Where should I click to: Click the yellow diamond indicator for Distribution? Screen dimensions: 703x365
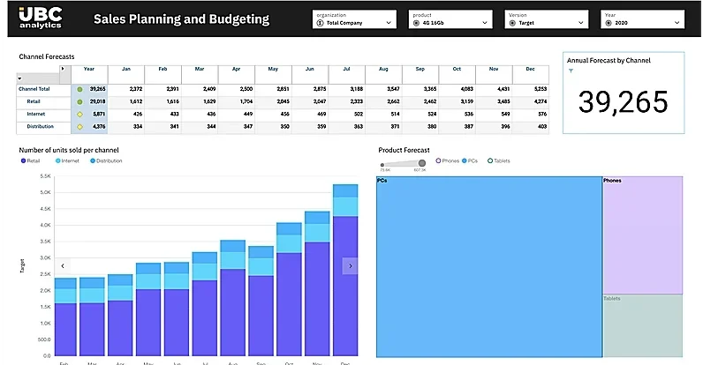[x=79, y=127]
